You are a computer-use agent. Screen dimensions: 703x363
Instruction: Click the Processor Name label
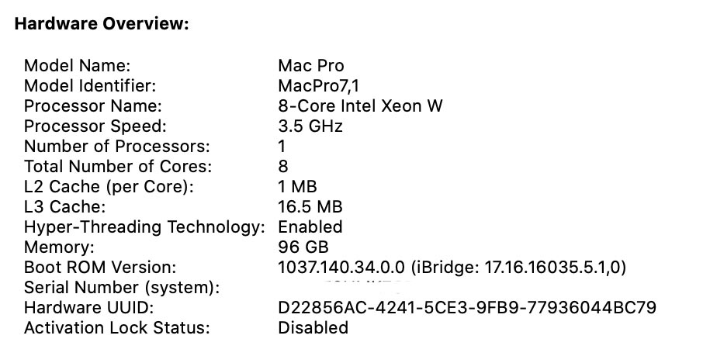click(x=92, y=106)
